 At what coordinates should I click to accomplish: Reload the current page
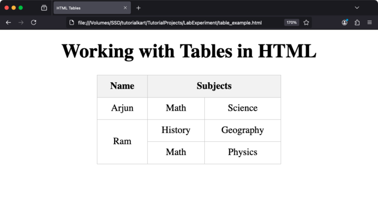pos(34,23)
